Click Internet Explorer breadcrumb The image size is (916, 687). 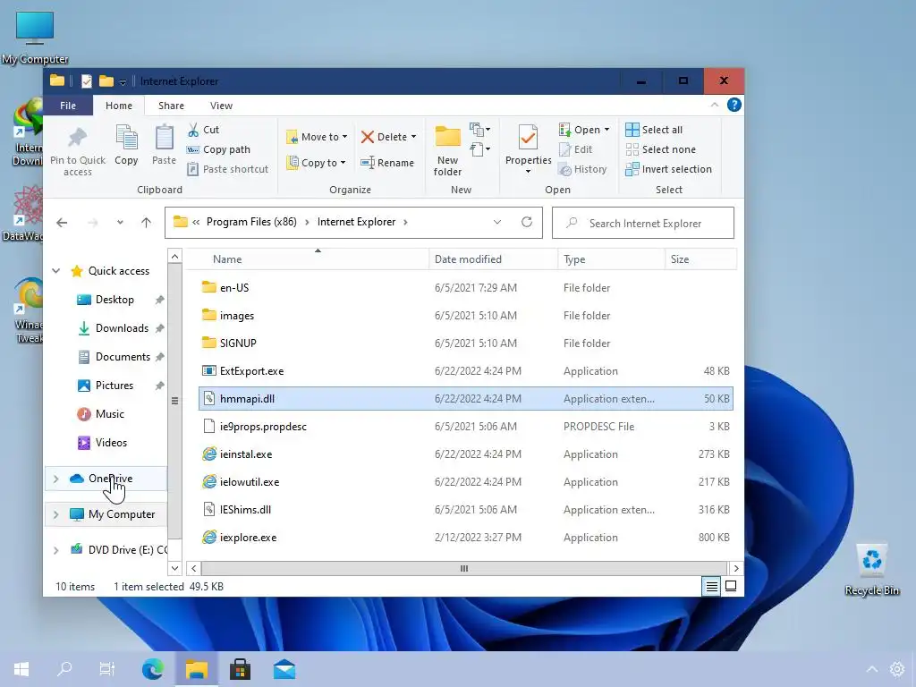(x=356, y=222)
